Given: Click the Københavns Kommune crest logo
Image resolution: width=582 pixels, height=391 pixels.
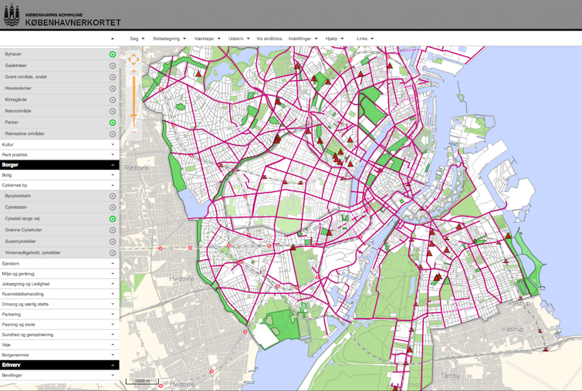Looking at the screenshot, I should (x=12, y=16).
